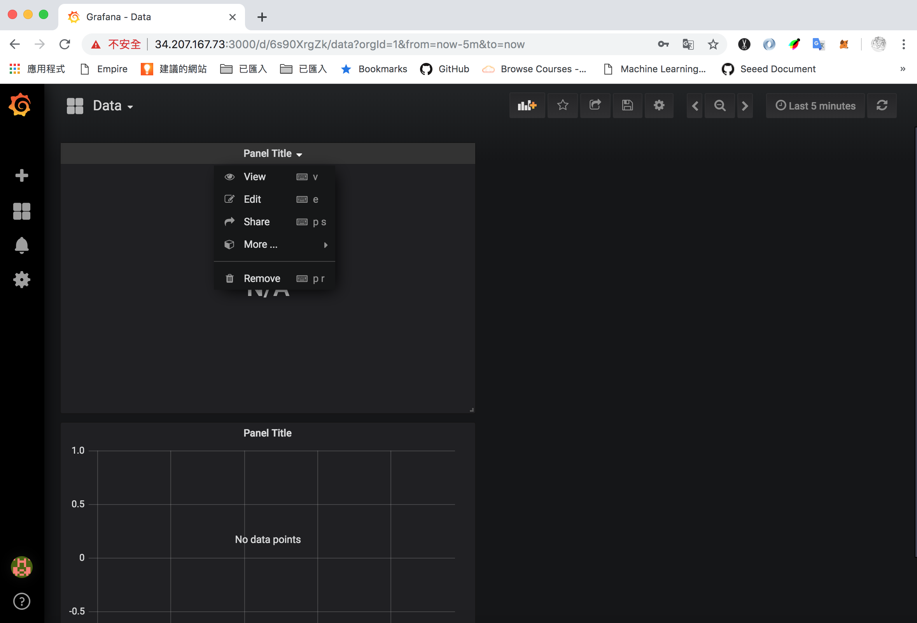Shift time range forward with right arrow
917x623 pixels.
pos(745,106)
